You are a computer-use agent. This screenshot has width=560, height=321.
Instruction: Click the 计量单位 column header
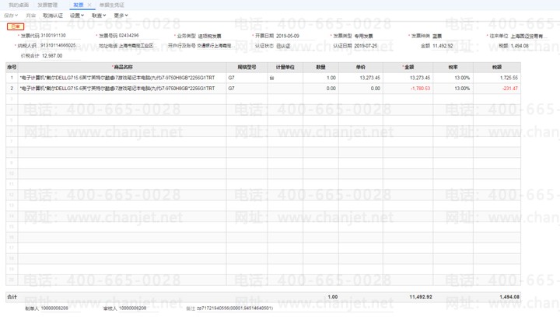[285, 67]
